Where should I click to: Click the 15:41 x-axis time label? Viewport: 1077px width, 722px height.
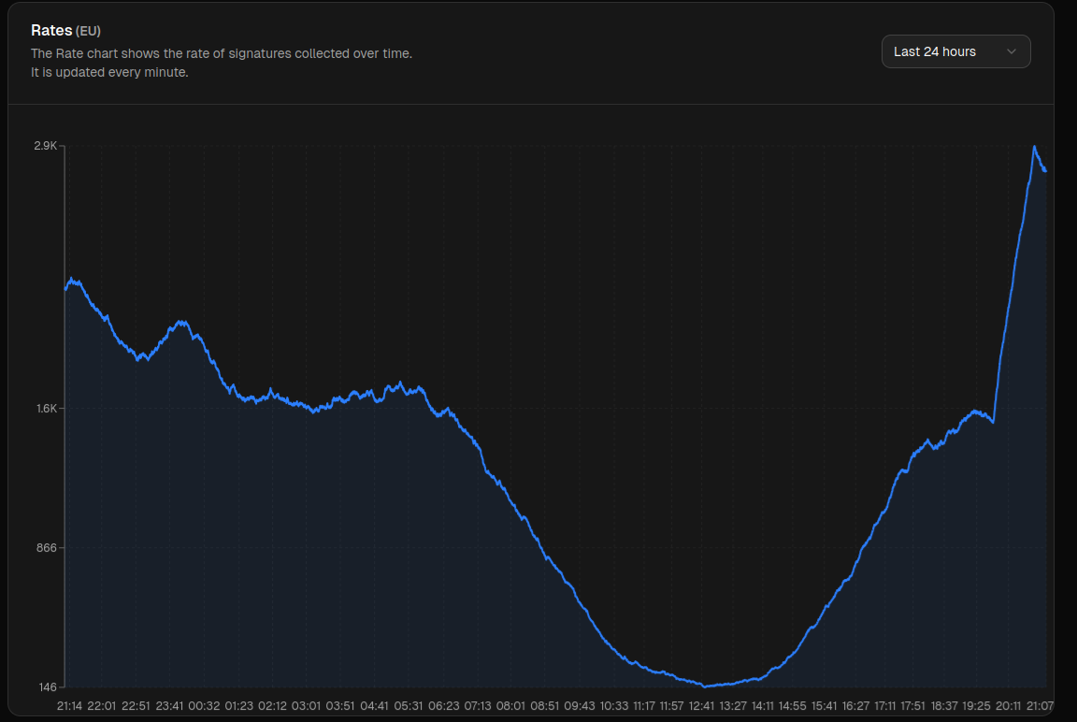coord(824,705)
